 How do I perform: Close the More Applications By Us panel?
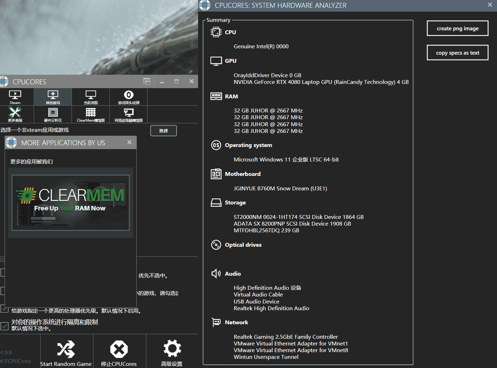pyautogui.click(x=129, y=142)
